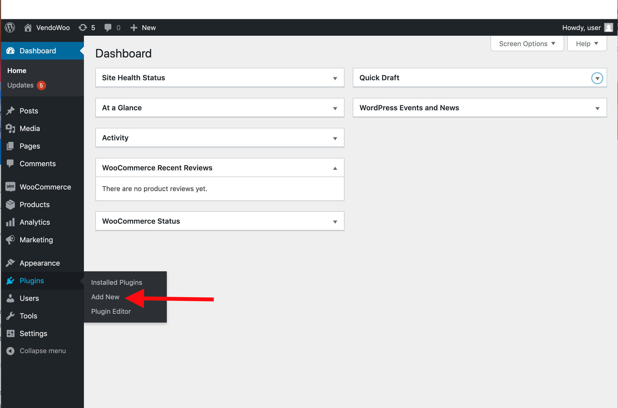Click the updates refresh icon in admin bar

pyautogui.click(x=83, y=28)
